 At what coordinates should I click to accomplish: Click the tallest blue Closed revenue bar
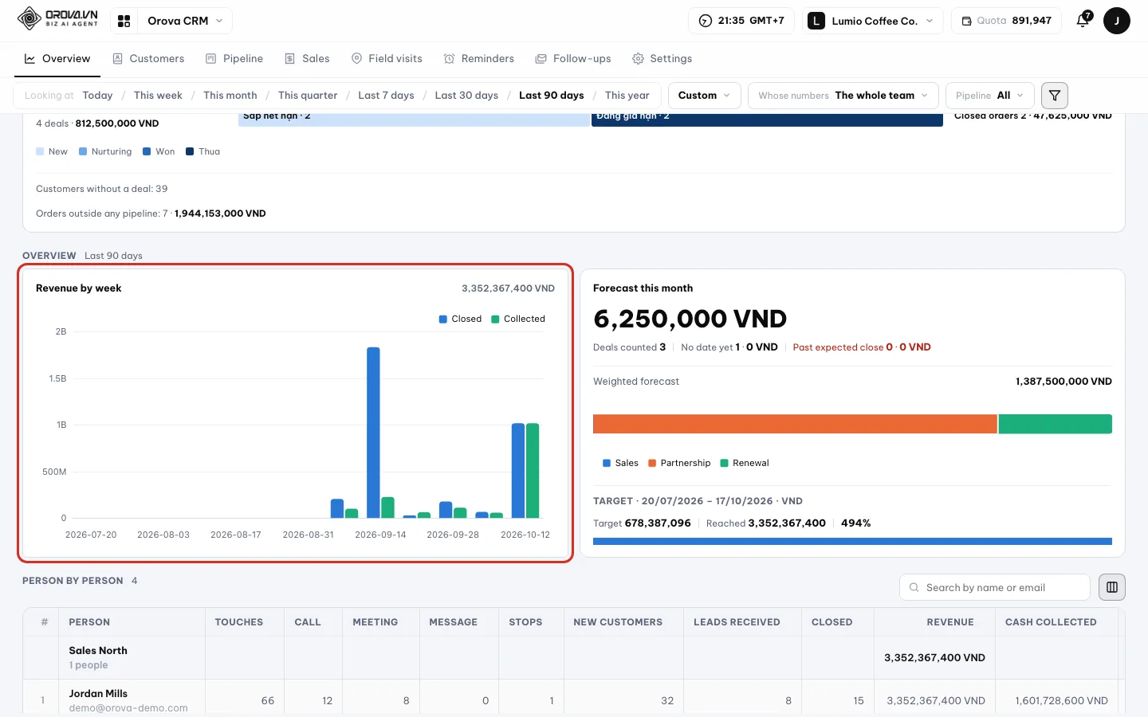tap(373, 433)
